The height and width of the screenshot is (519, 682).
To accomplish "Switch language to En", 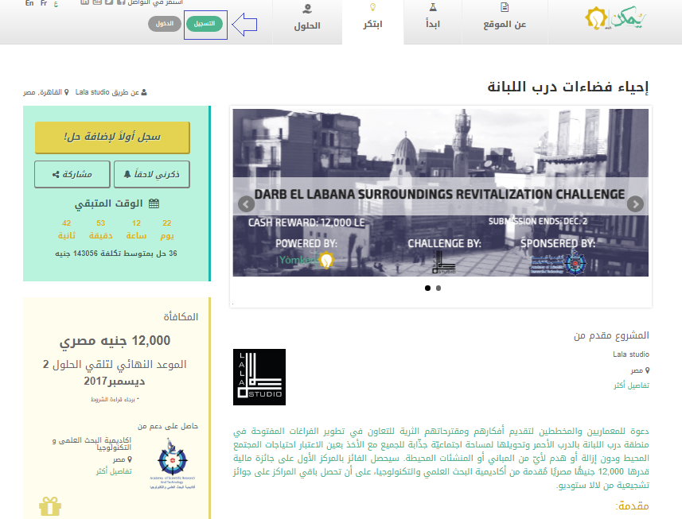I will tap(29, 4).
